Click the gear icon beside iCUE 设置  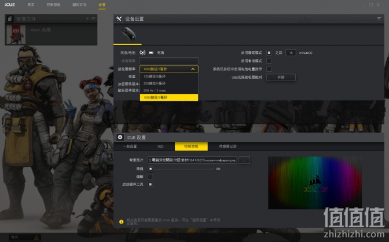pos(120,137)
